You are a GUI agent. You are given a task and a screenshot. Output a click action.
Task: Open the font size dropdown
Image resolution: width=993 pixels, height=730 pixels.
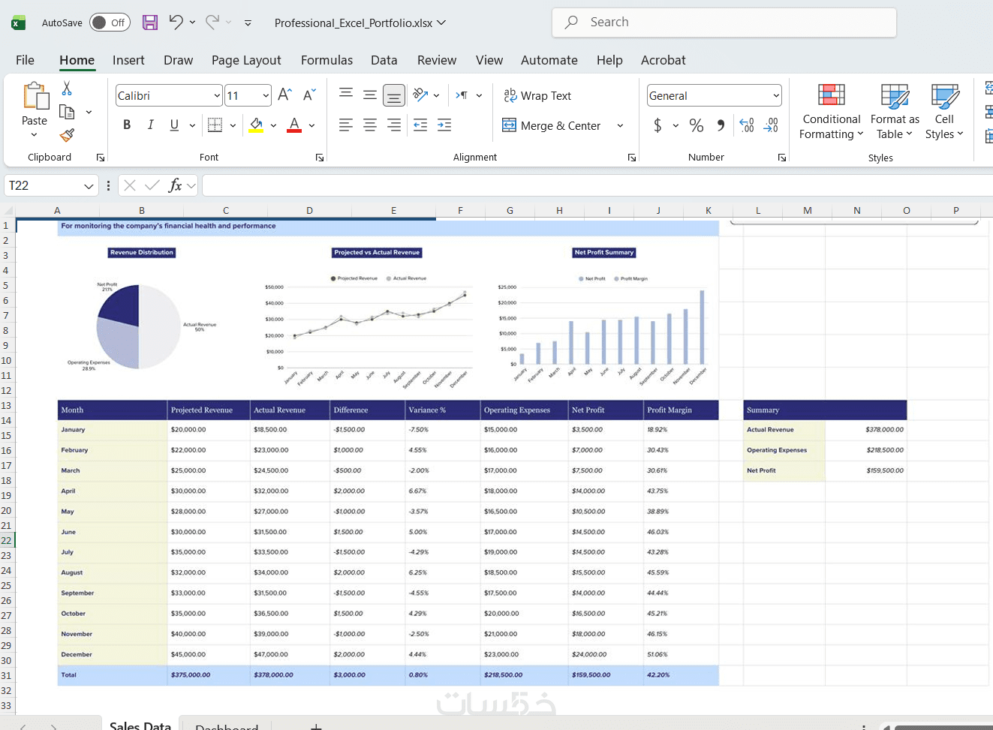[x=266, y=95]
